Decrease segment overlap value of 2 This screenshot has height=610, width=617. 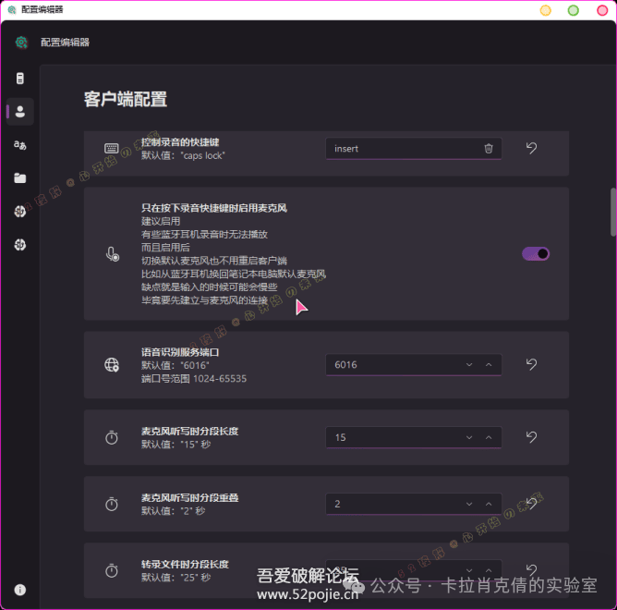pos(470,504)
